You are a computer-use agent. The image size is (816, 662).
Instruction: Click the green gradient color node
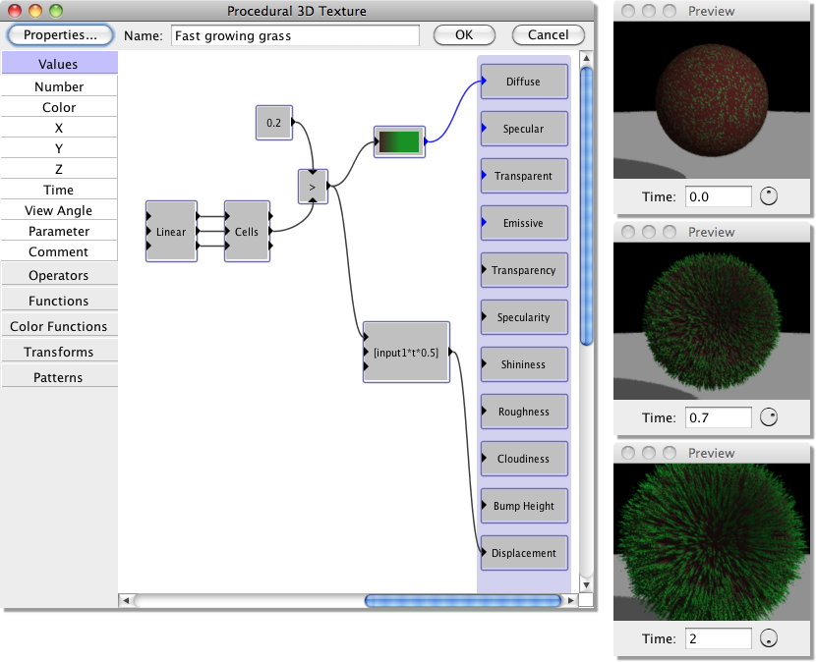pyautogui.click(x=399, y=141)
